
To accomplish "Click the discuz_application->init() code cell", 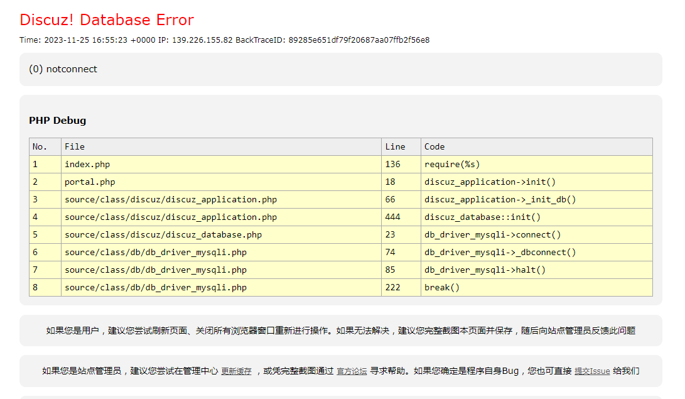I will (x=490, y=182).
